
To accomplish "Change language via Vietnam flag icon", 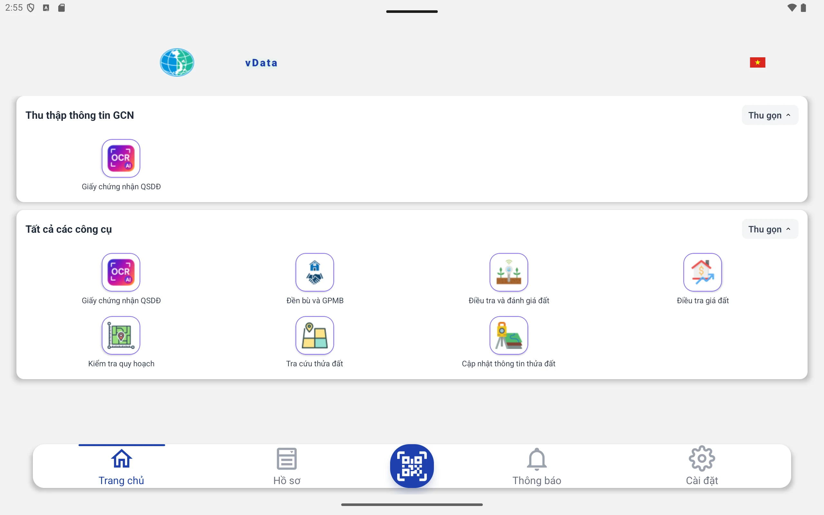I will point(757,62).
